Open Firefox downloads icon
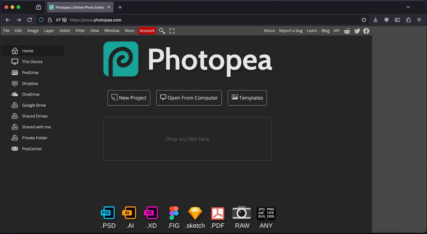 [375, 20]
